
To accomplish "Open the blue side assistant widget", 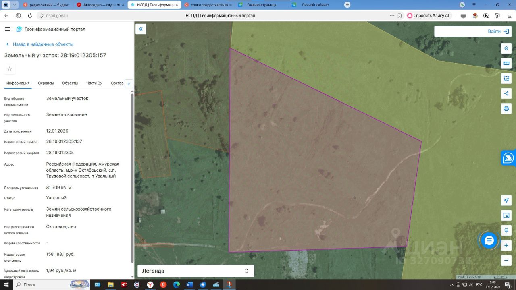I will (509, 158).
